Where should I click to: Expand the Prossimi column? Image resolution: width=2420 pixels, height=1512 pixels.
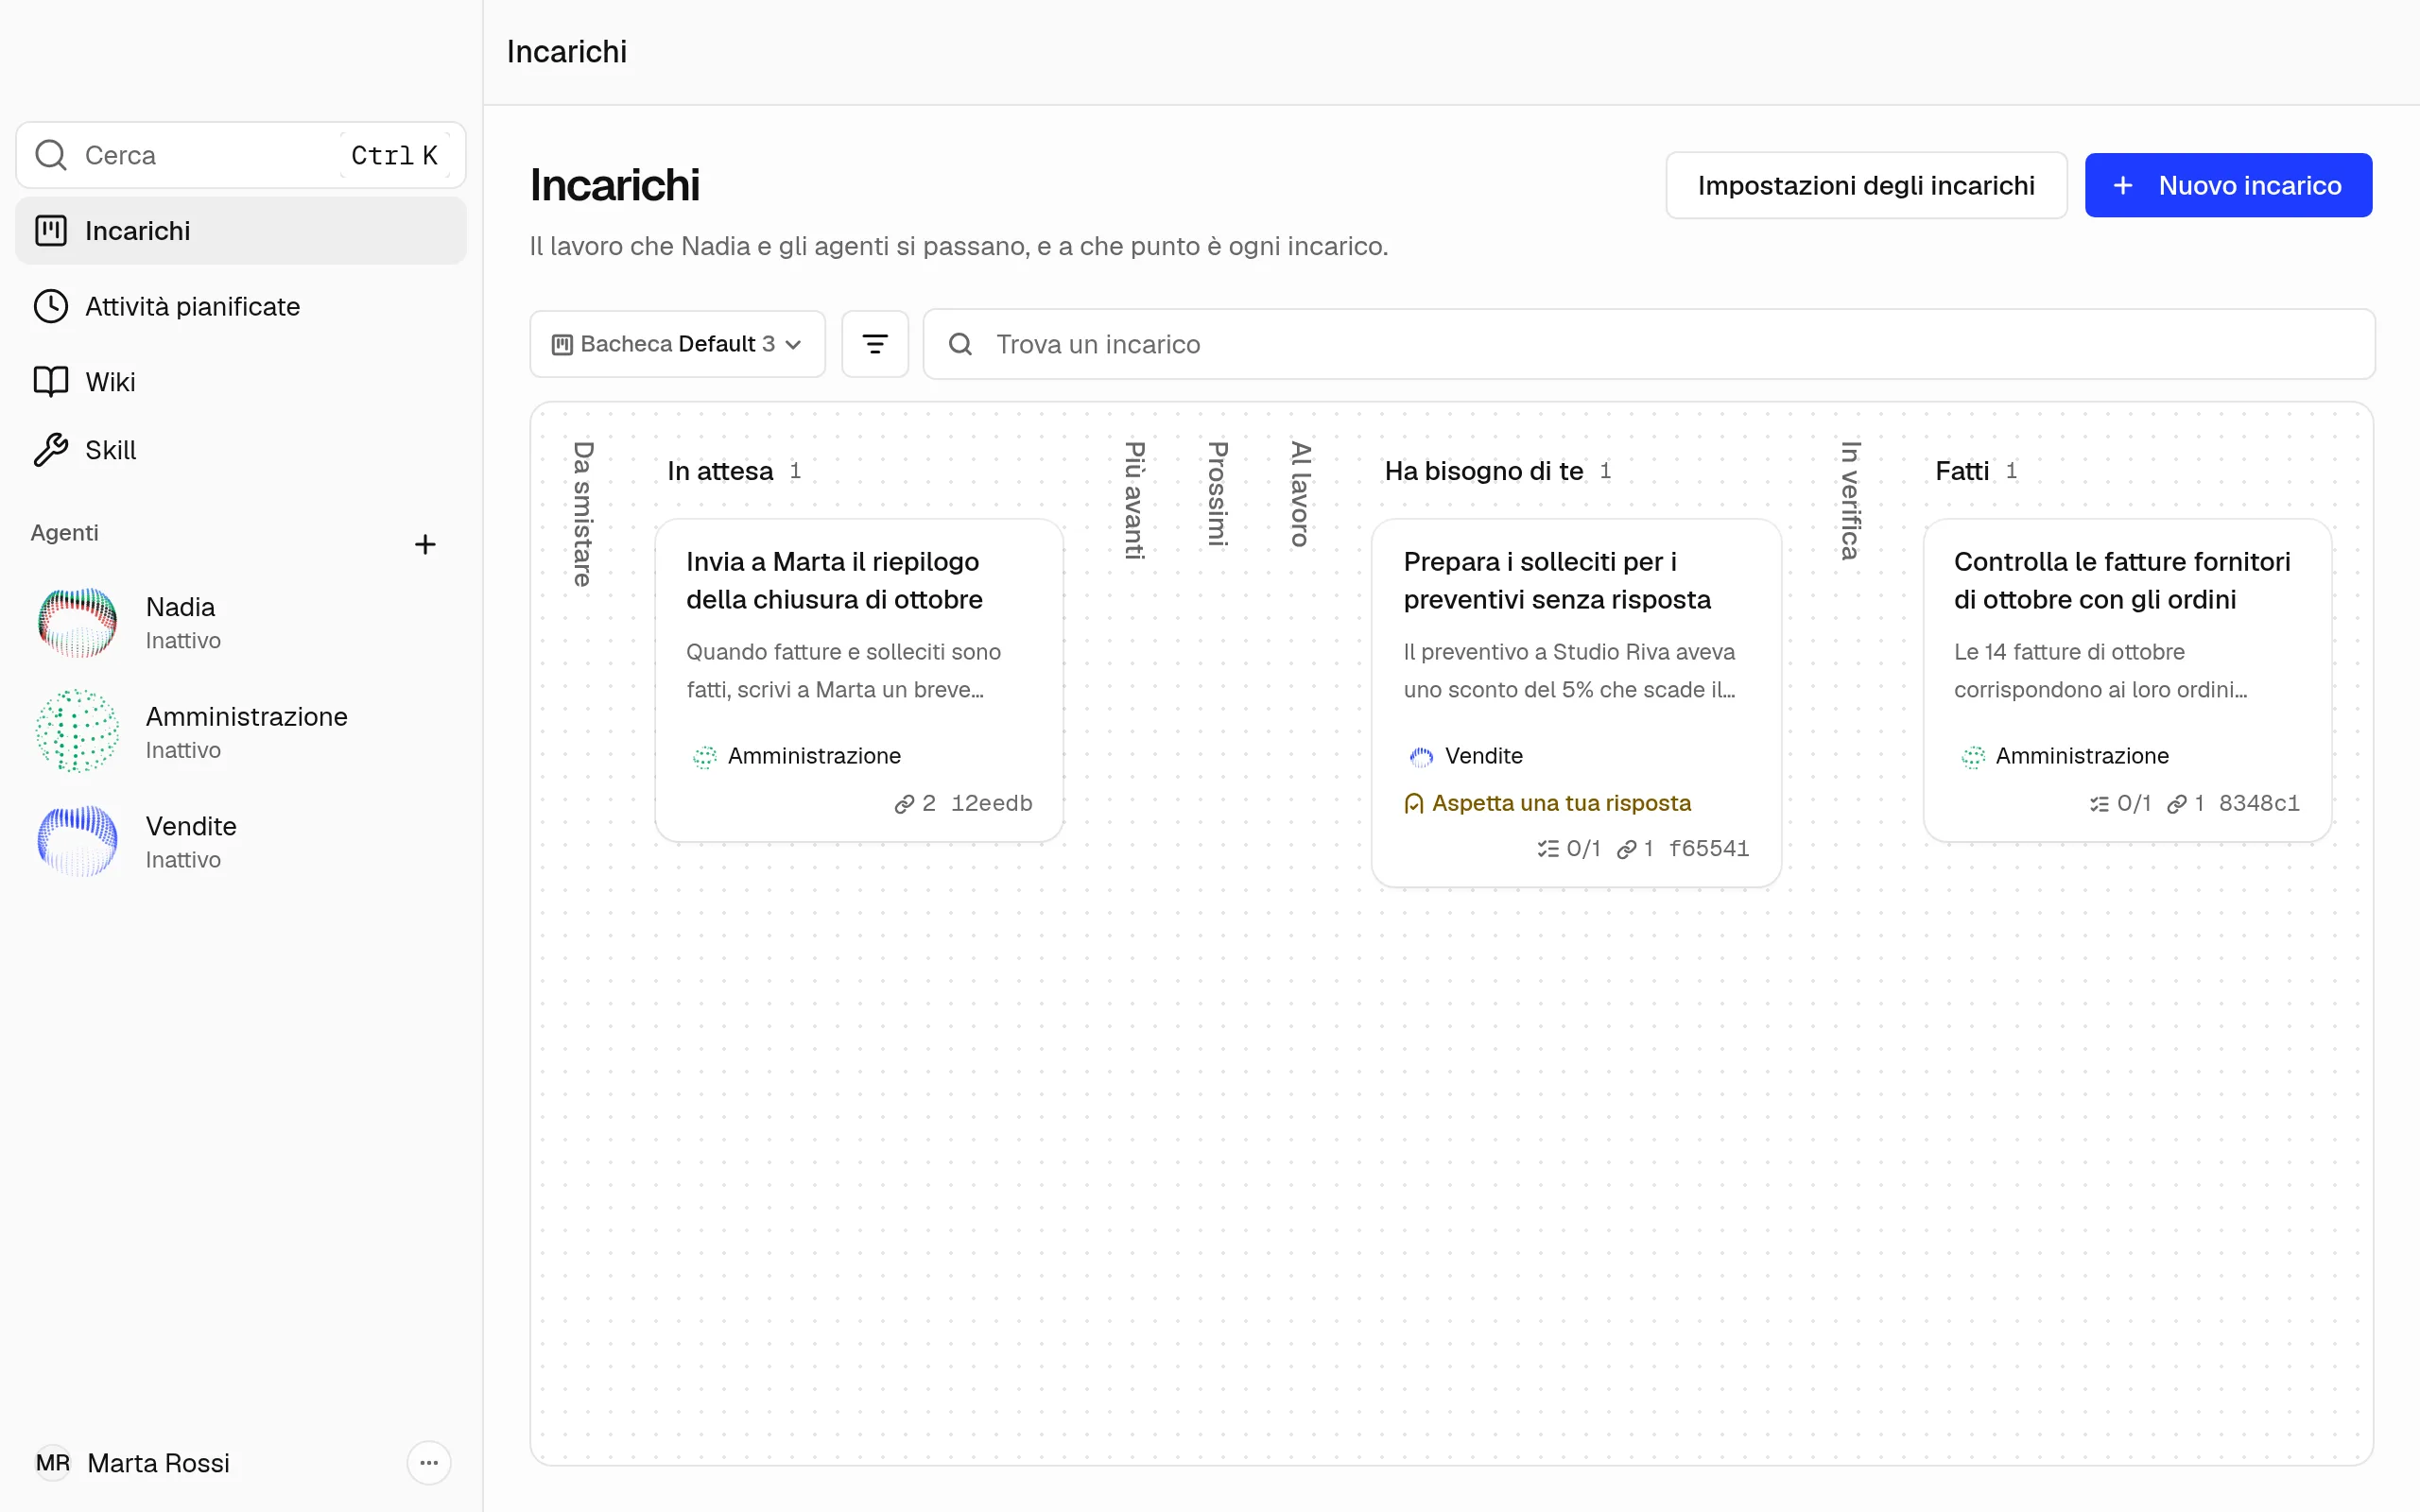pyautogui.click(x=1217, y=494)
